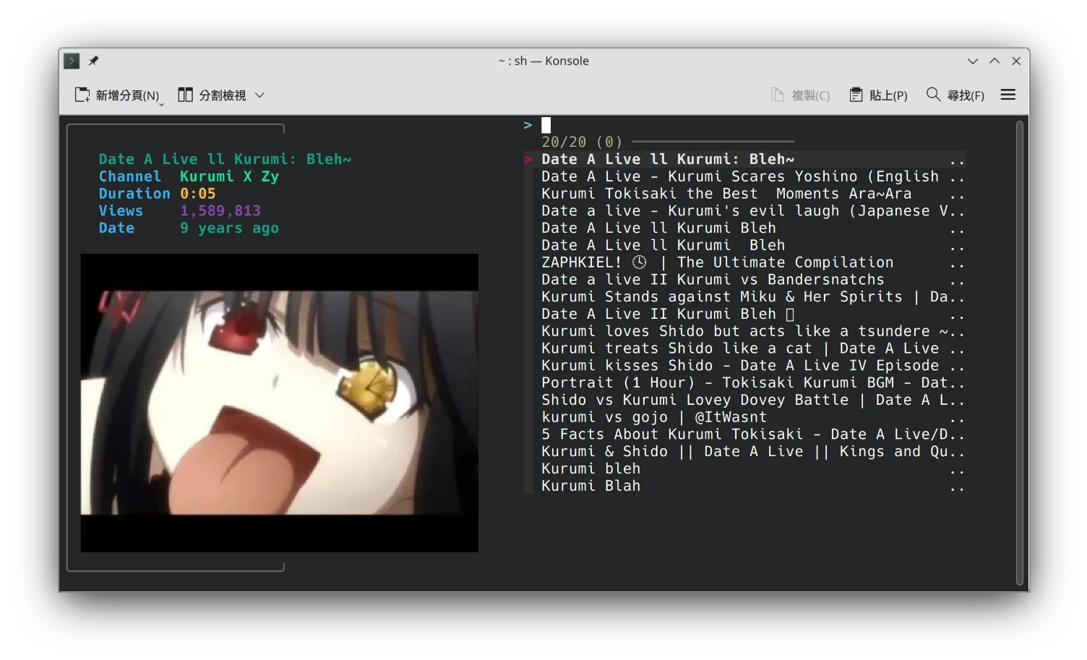Maximize the Konsole window
The width and height of the screenshot is (1087, 660).
pyautogui.click(x=994, y=61)
